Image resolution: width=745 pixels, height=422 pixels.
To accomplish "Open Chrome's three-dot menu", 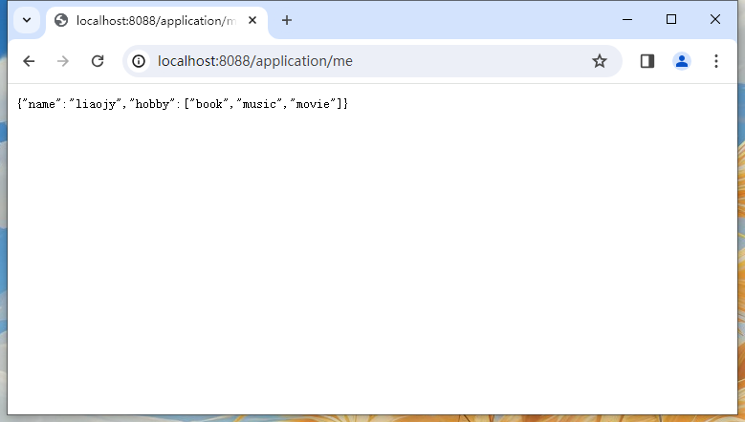I will pyautogui.click(x=716, y=61).
